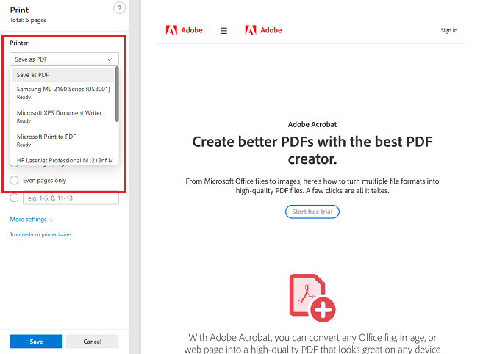The image size is (483, 354).
Task: Expand More settings
Action: pos(32,220)
